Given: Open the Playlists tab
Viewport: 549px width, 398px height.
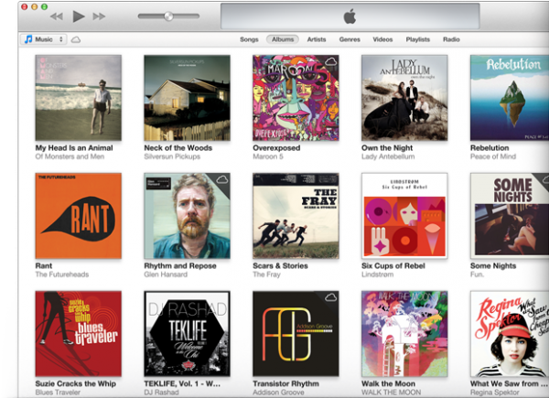Looking at the screenshot, I should pos(418,39).
